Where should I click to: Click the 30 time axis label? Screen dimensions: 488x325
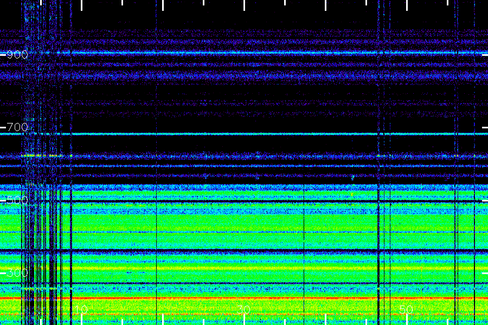click(x=243, y=309)
